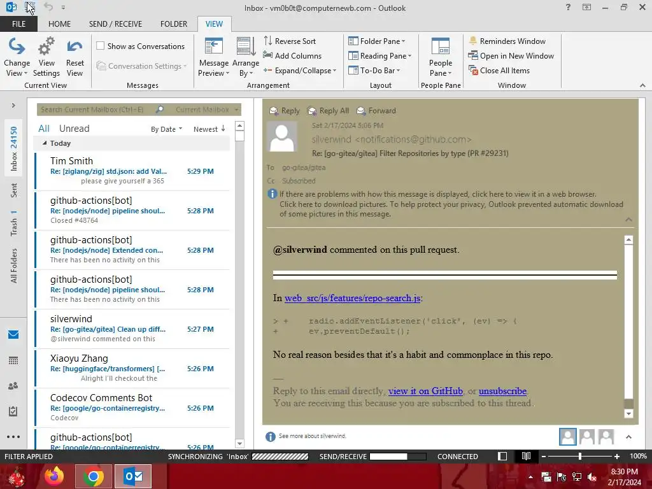The image size is (652, 489).
Task: Click Add Columns in the ribbon
Action: coord(292,56)
